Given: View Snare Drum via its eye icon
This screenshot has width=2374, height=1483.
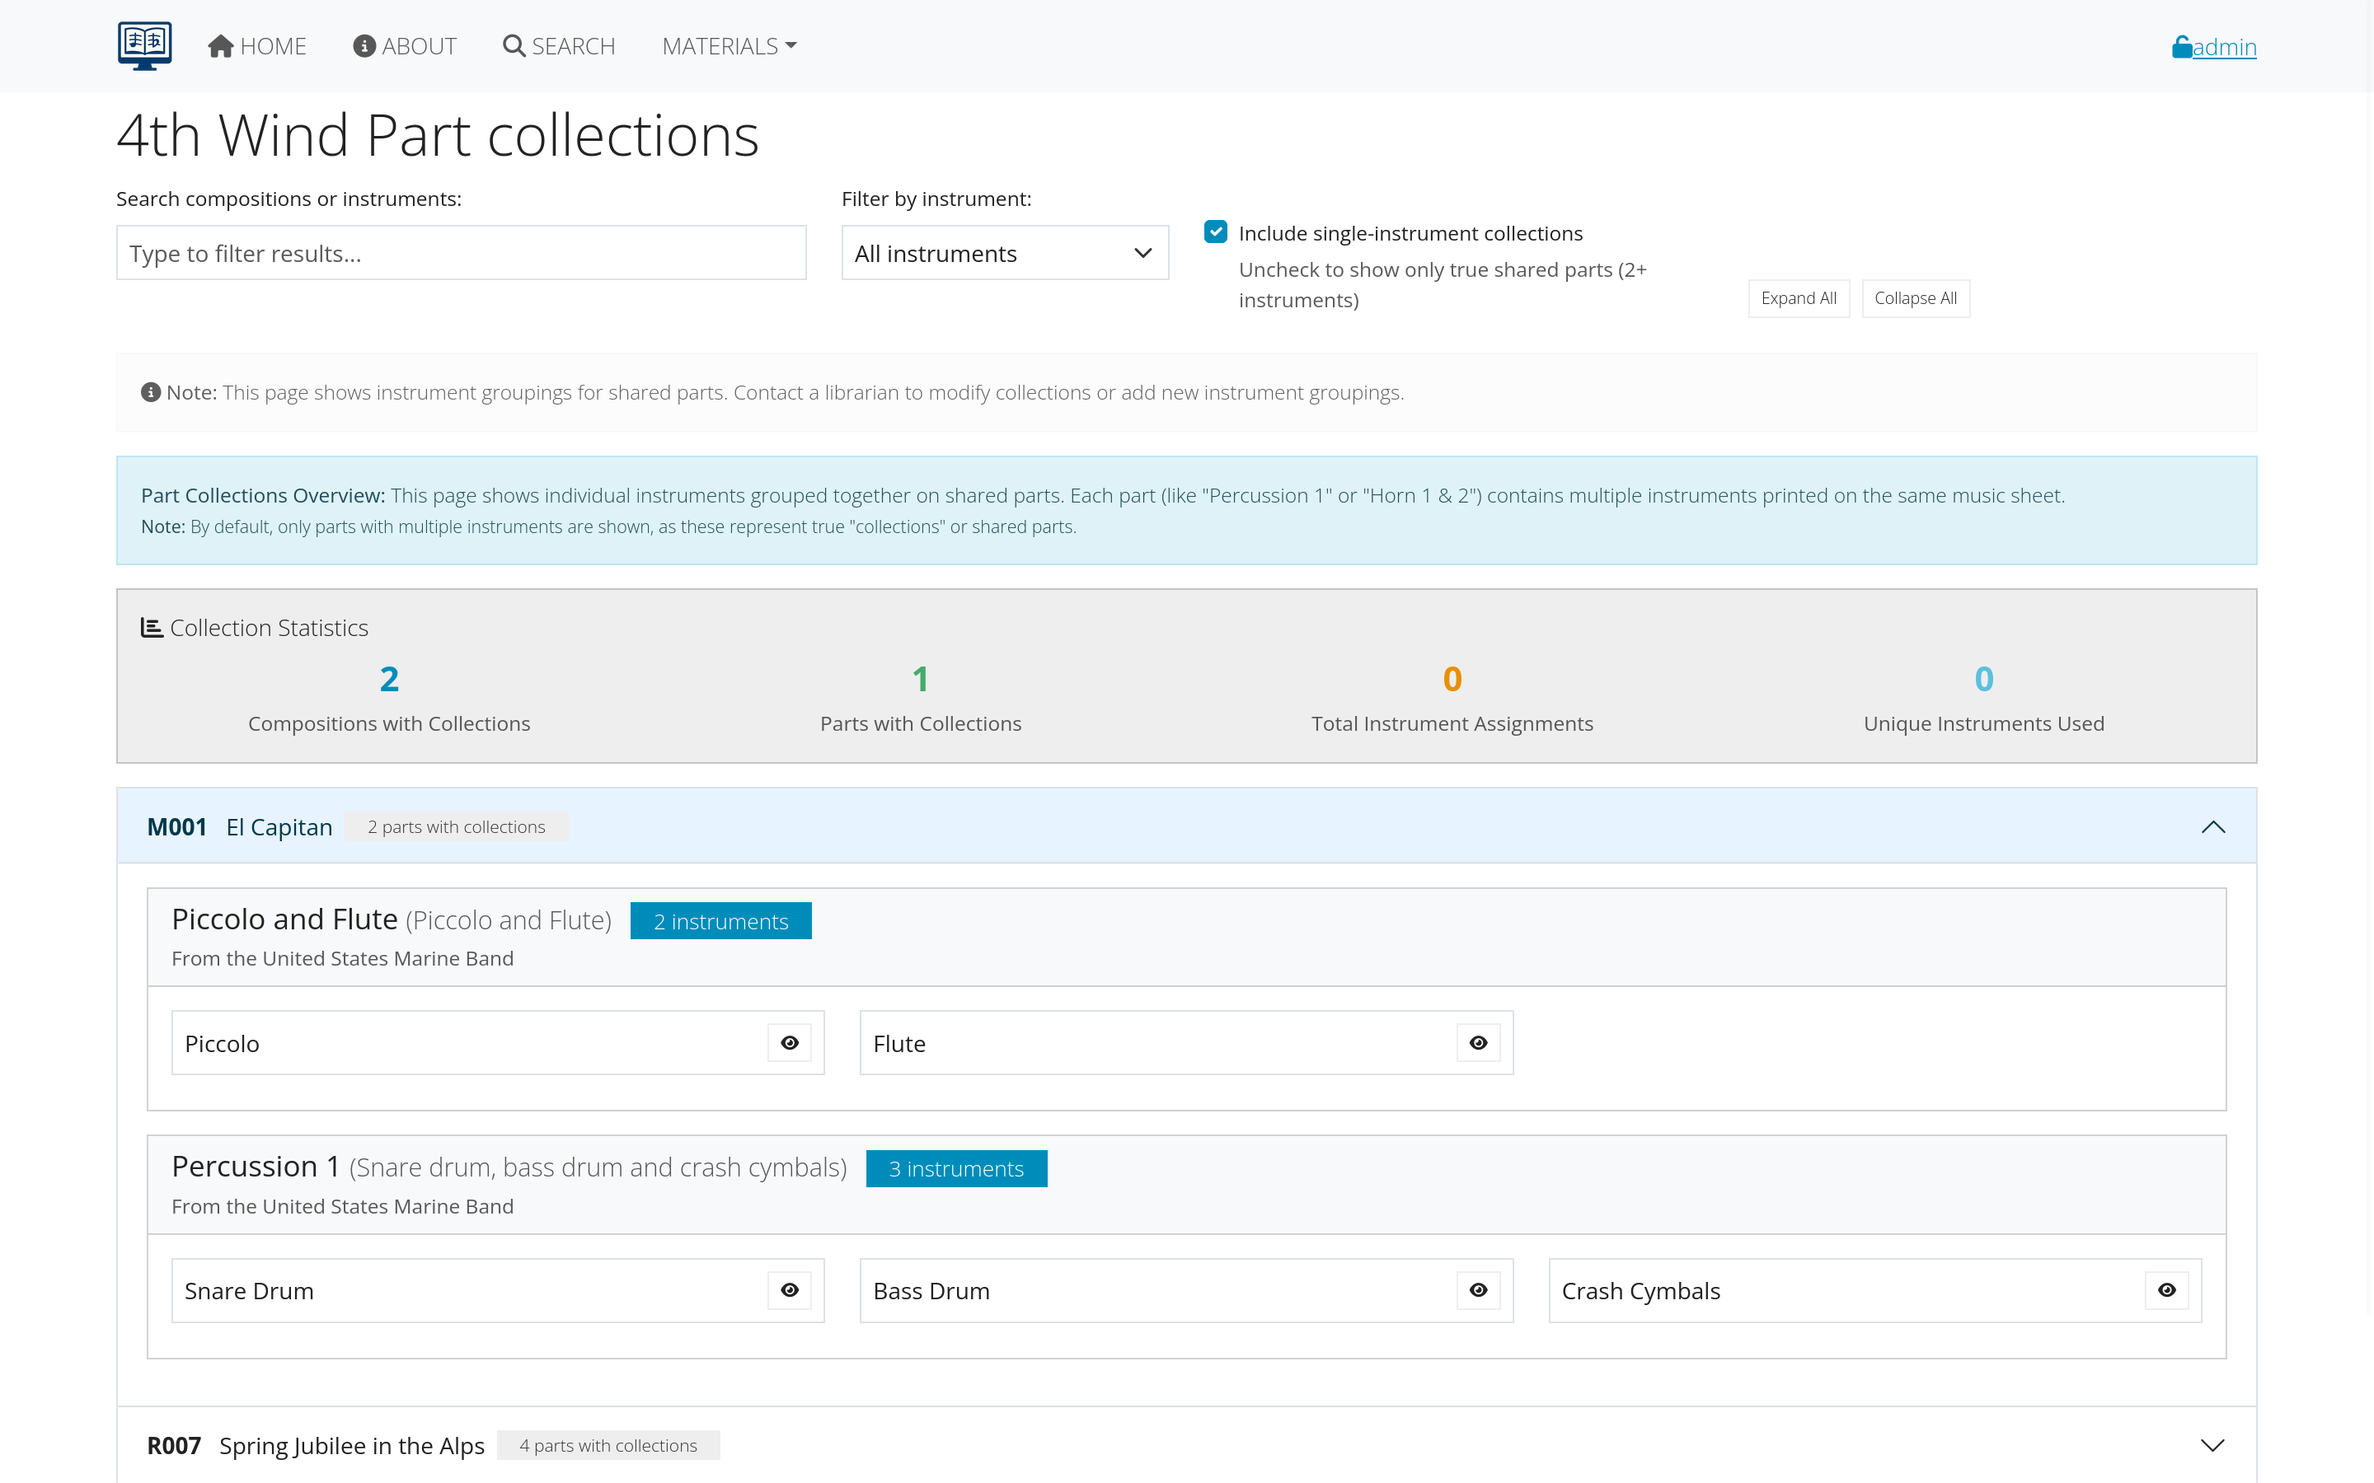Looking at the screenshot, I should [790, 1289].
